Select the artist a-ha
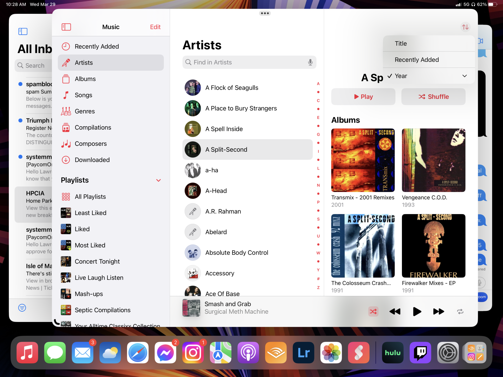 (x=247, y=170)
